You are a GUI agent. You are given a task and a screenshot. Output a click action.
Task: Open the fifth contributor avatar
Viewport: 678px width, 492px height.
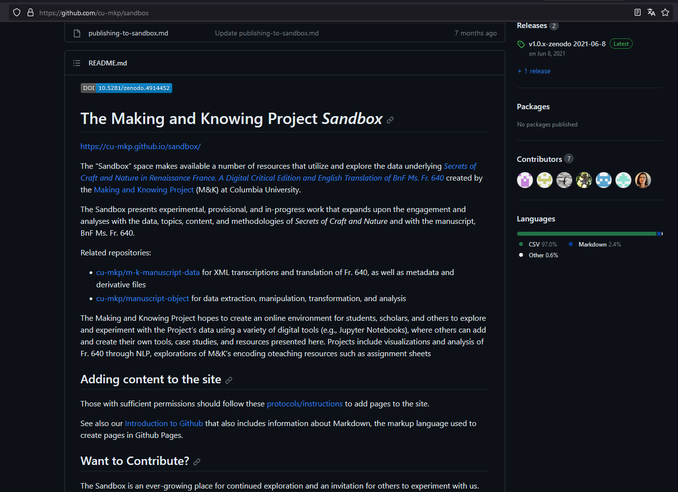(x=604, y=180)
